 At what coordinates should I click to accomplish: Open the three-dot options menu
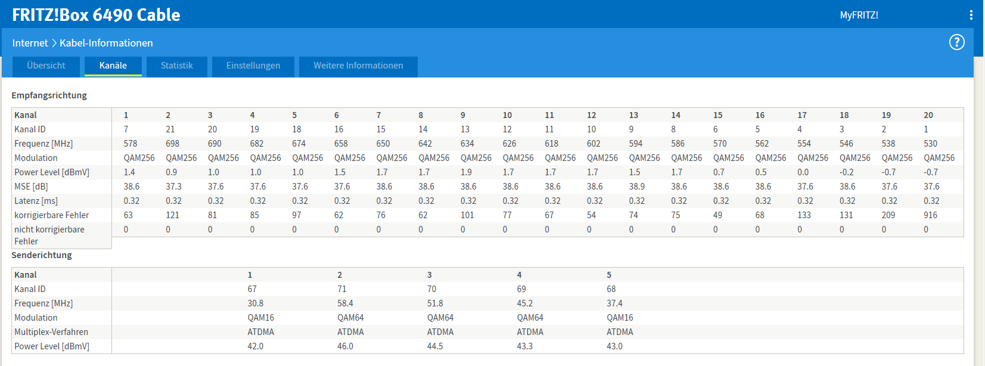[x=971, y=15]
